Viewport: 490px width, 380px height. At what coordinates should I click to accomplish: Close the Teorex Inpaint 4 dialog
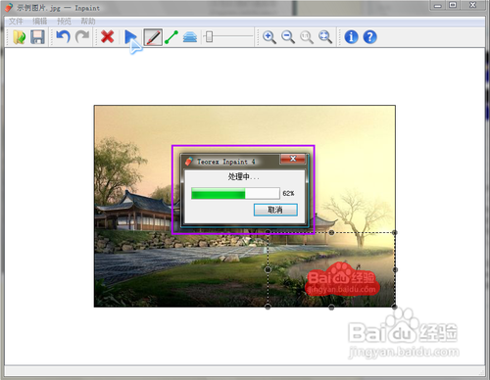pos(293,159)
